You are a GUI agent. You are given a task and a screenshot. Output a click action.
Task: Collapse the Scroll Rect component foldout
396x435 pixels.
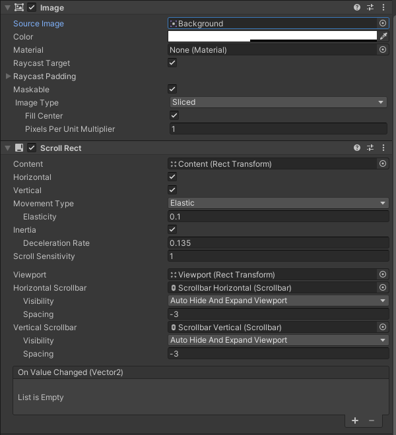(x=7, y=148)
